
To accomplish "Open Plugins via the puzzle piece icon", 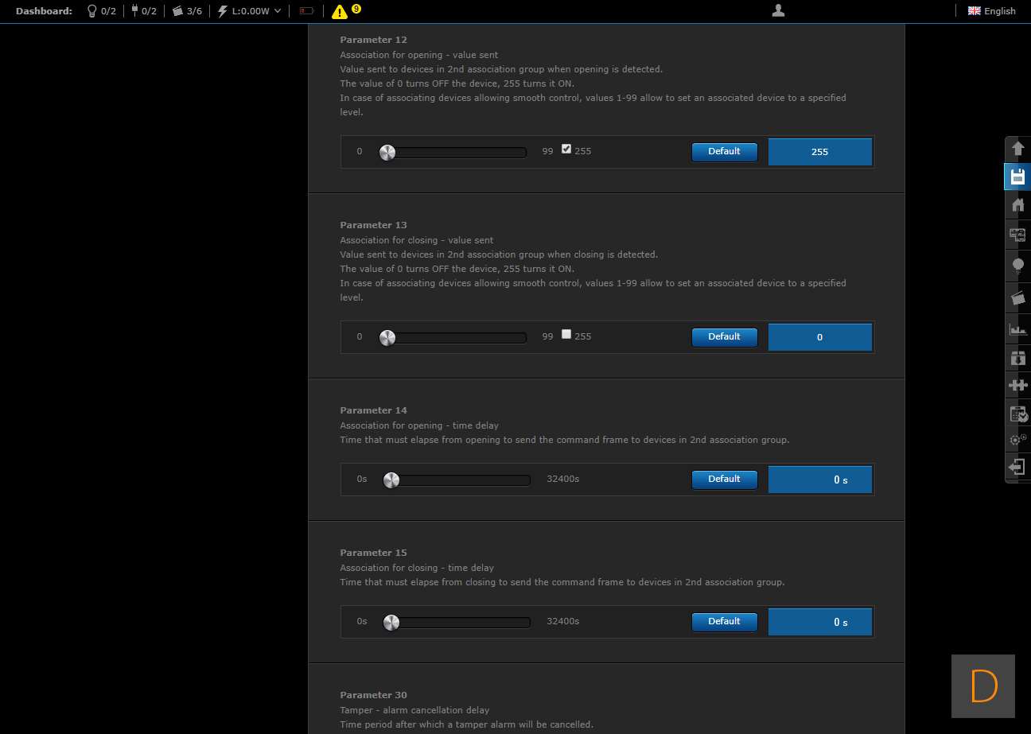I will pos(1017,385).
